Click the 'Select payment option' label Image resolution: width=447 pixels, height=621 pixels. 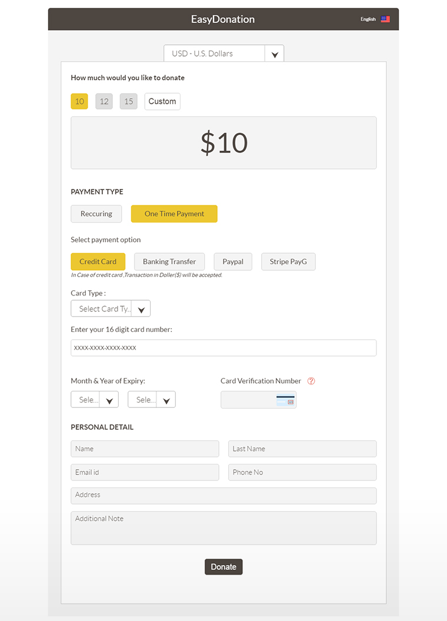[x=106, y=240]
